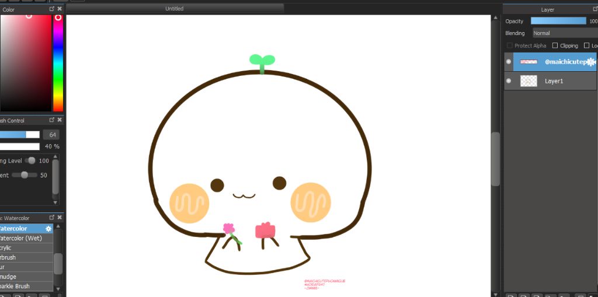Close the Color panel

pos(60,9)
